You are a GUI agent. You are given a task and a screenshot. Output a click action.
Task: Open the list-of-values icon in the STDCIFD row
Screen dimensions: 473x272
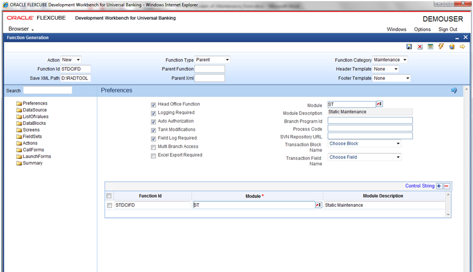[x=319, y=205]
